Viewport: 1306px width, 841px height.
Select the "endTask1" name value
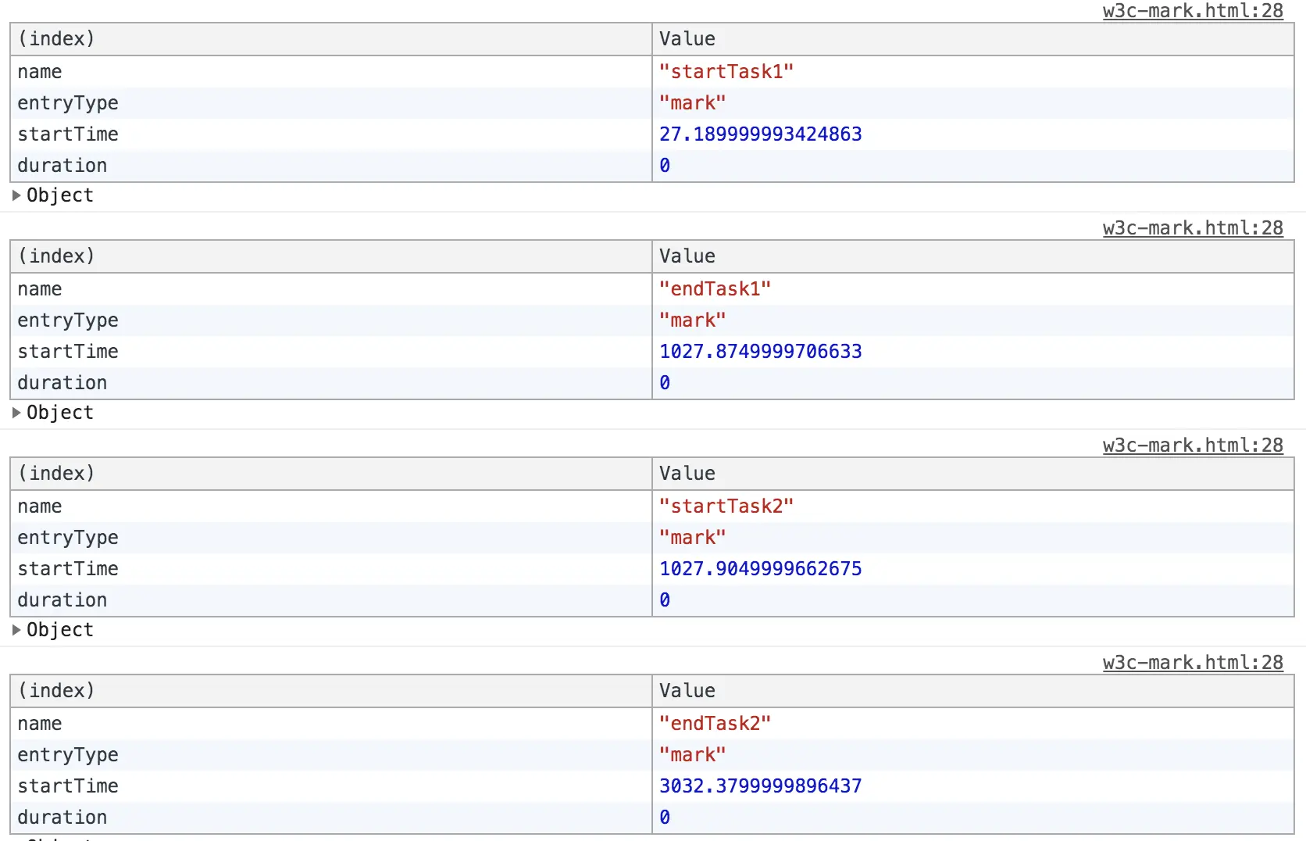tap(715, 289)
